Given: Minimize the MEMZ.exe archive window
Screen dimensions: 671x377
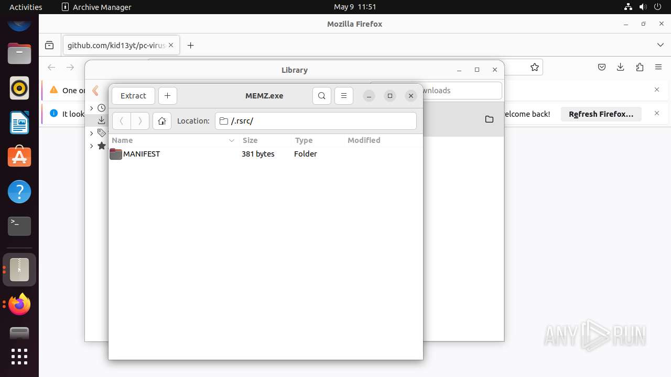Looking at the screenshot, I should click(x=369, y=96).
